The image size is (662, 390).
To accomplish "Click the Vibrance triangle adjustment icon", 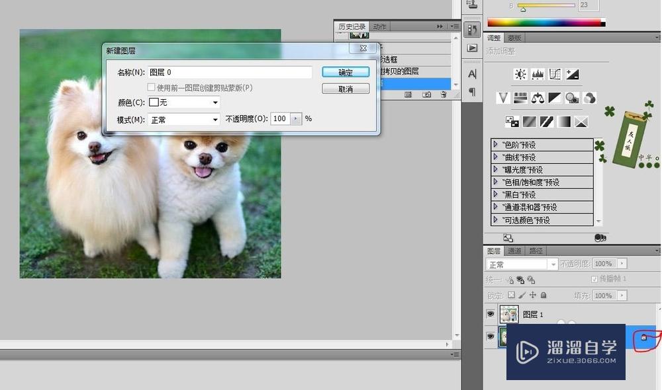I will (503, 98).
